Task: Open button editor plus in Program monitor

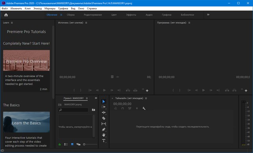Action: tap(246, 91)
